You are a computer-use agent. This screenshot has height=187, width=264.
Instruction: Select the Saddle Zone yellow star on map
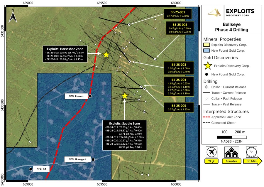tap(125, 95)
